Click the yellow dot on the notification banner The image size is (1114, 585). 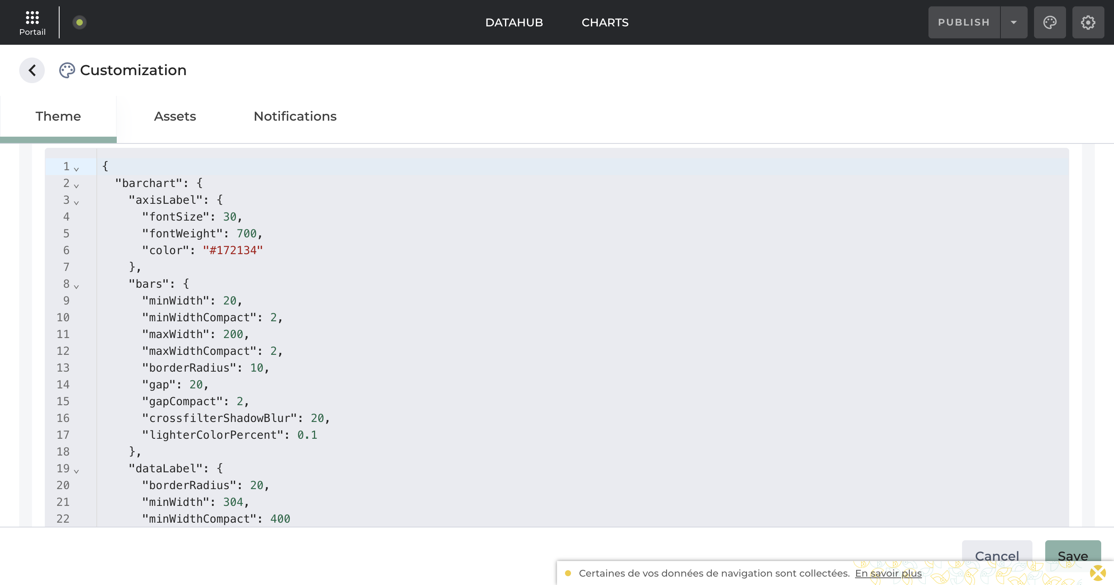point(569,573)
